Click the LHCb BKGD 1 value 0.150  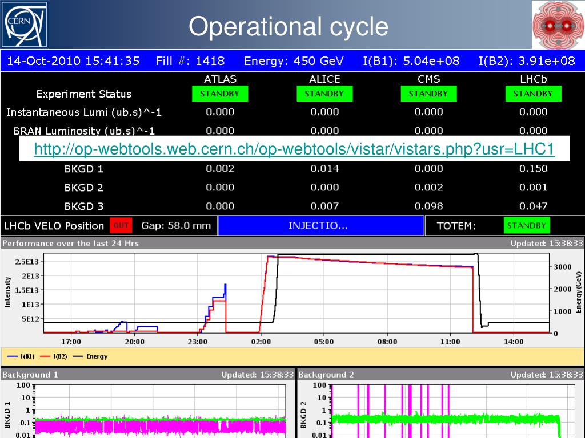(x=533, y=168)
